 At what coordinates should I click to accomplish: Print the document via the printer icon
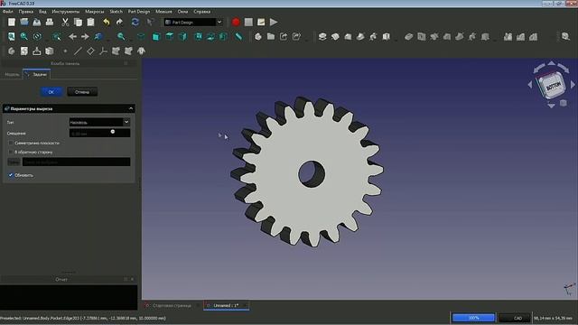(x=50, y=22)
